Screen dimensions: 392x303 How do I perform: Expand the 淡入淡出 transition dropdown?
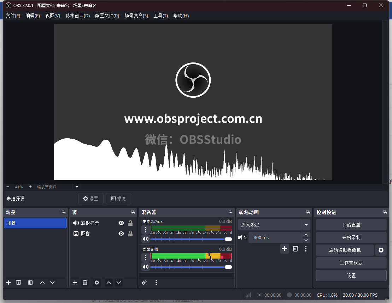pyautogui.click(x=306, y=225)
